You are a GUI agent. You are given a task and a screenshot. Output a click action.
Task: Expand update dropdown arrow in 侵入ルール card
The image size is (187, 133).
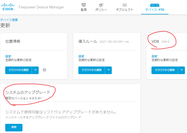tap(108, 70)
